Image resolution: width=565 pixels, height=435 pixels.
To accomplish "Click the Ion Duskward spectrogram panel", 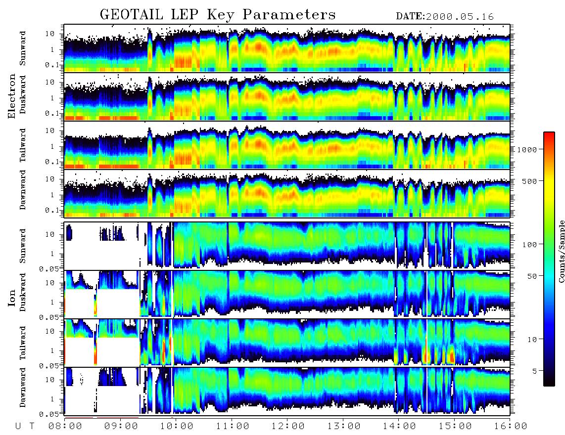I will click(x=287, y=294).
